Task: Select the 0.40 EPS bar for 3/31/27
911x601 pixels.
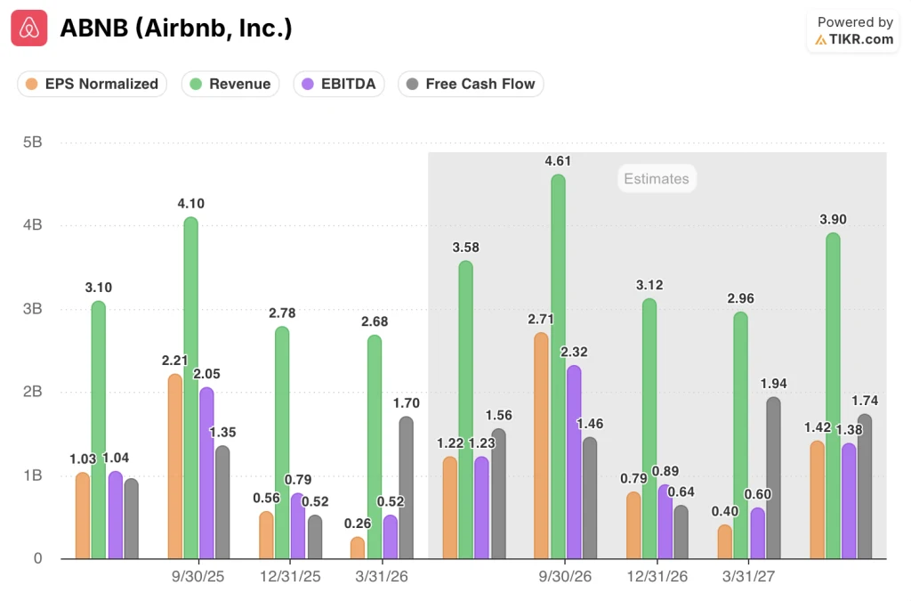Action: click(725, 542)
